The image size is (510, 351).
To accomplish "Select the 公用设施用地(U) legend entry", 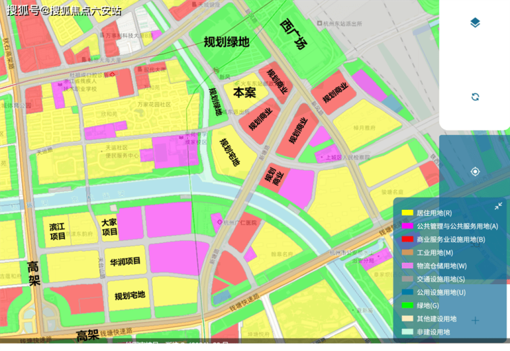I will click(x=440, y=292).
